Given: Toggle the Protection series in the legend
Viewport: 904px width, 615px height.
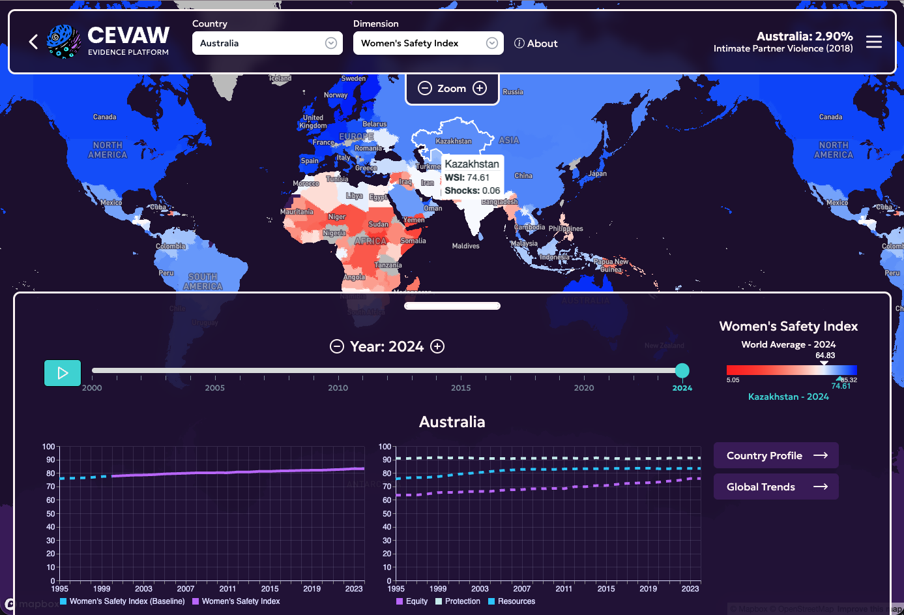Looking at the screenshot, I should (458, 601).
